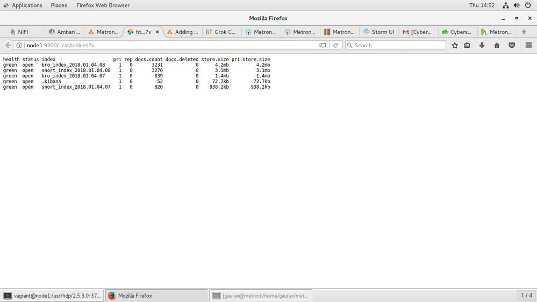Switch to vagrant@node1 terminal in taskbar
The height and width of the screenshot is (302, 537).
[52, 296]
